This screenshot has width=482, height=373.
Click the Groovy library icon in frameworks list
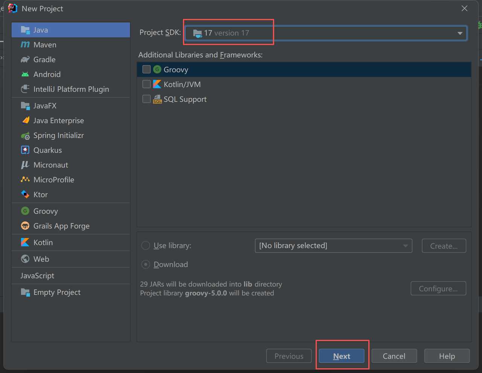click(157, 69)
